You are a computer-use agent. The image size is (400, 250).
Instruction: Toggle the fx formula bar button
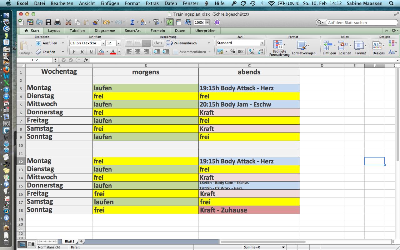[x=169, y=22]
